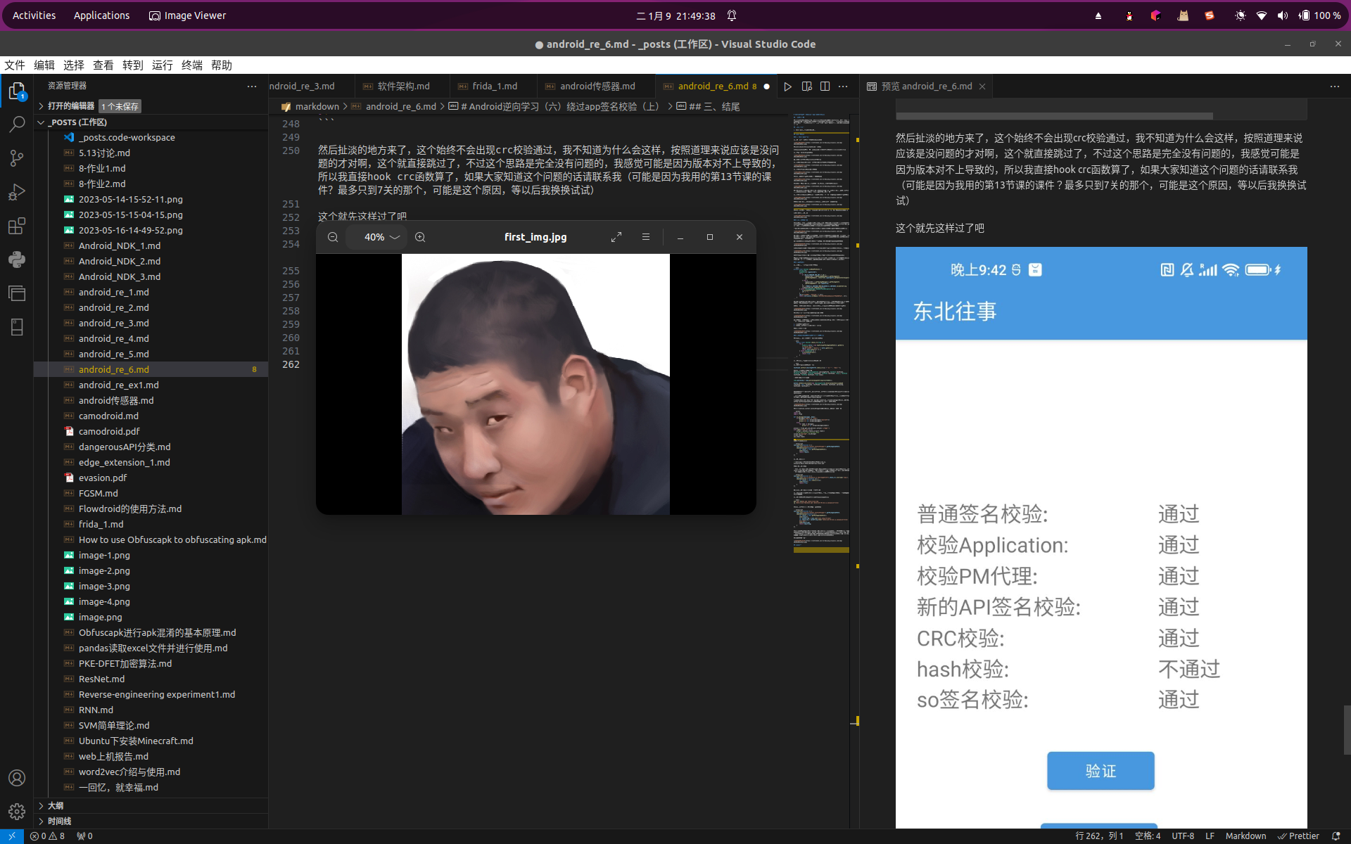Viewport: 1351px width, 844px height.
Task: Open the Python icon view in activity bar
Action: click(17, 260)
